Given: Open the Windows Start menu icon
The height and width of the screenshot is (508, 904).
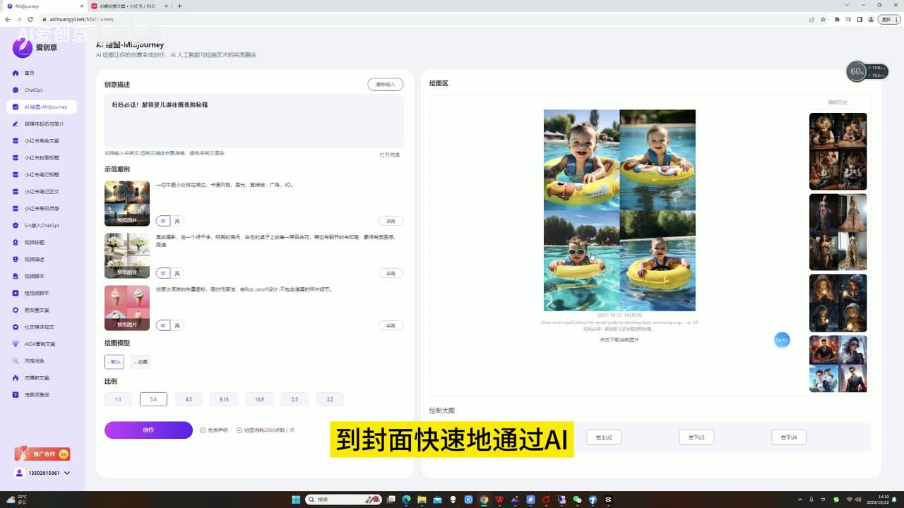Looking at the screenshot, I should [296, 500].
